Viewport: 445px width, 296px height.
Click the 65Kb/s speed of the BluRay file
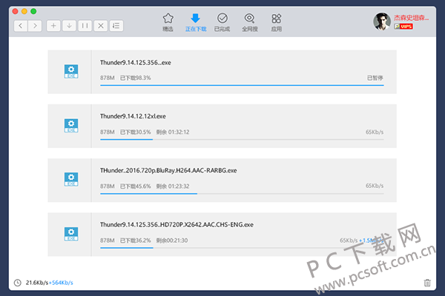375,186
